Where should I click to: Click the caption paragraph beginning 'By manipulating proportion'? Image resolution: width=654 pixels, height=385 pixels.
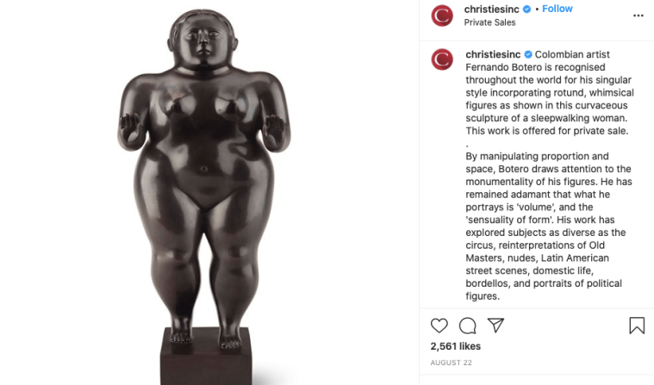pos(549,226)
